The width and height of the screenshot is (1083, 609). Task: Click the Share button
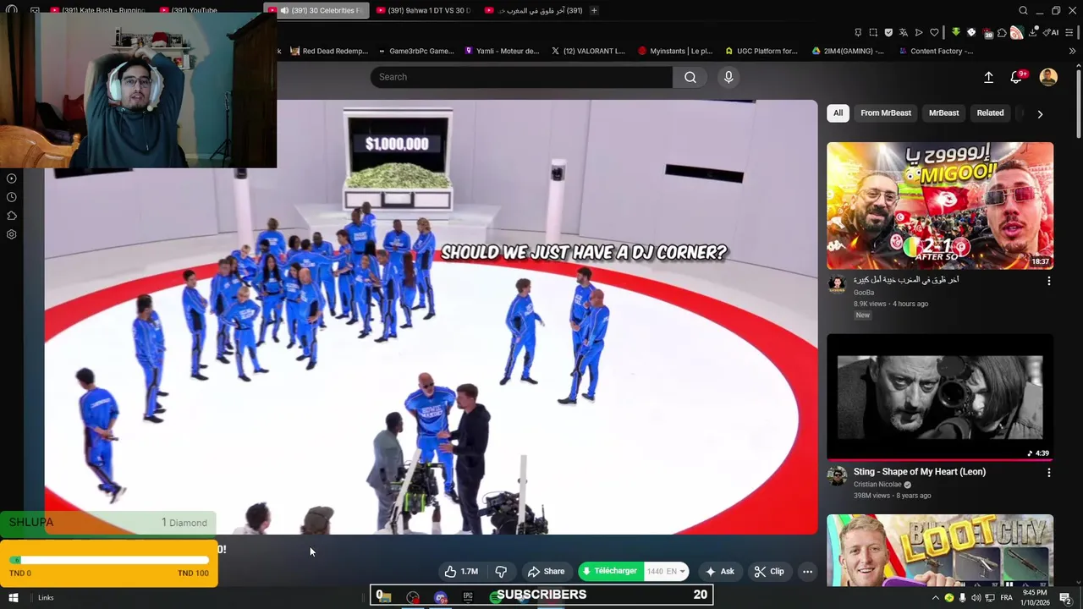546,571
